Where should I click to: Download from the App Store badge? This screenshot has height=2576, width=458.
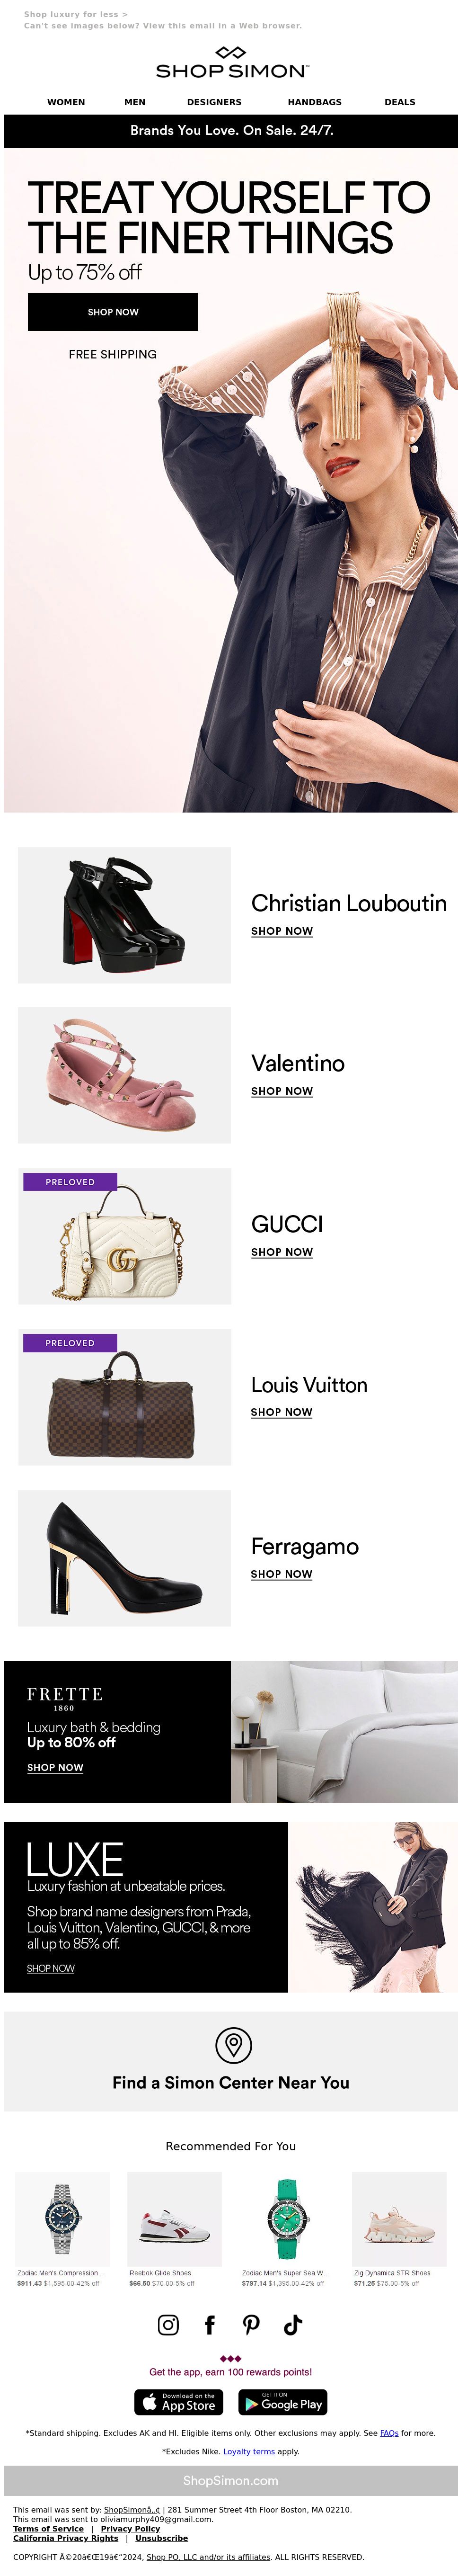(x=179, y=2402)
